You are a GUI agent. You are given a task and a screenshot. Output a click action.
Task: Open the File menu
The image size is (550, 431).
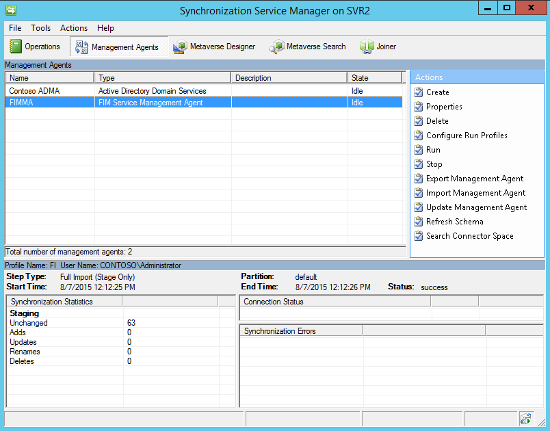15,28
